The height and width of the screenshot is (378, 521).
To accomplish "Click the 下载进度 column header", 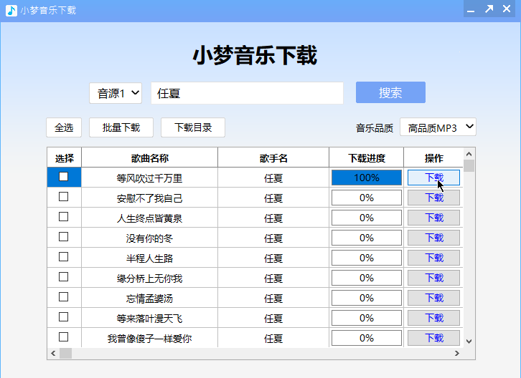I will [x=367, y=157].
